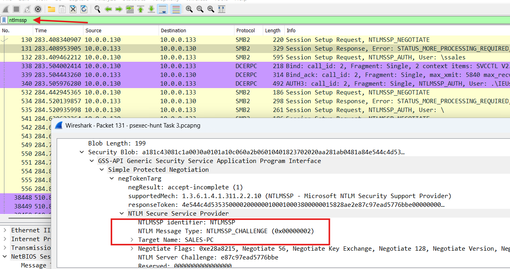The image size is (510, 269).
Task: Open capture options gear icon
Action: click(x=38, y=9)
